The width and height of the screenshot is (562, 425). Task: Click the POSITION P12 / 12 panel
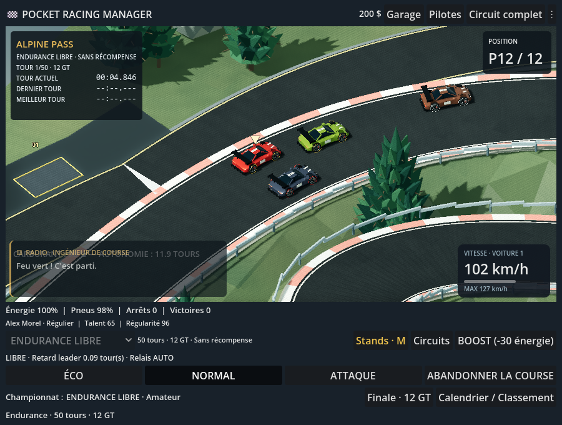click(x=517, y=52)
